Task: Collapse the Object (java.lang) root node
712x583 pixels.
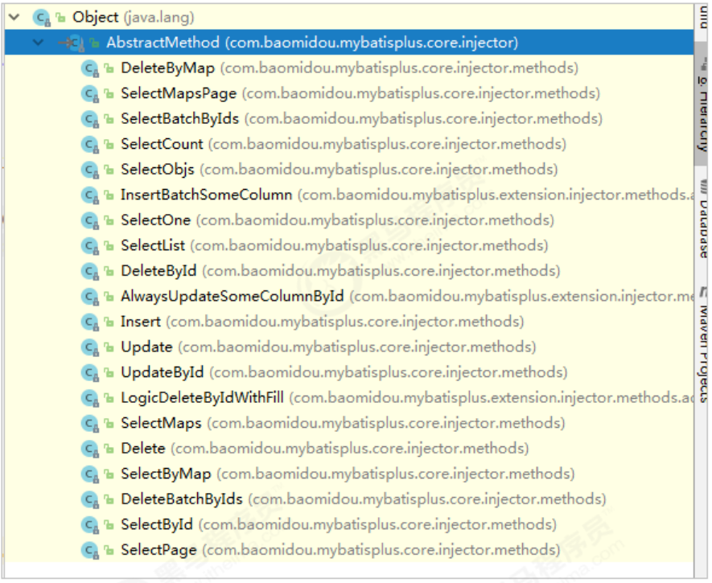Action: pos(11,17)
